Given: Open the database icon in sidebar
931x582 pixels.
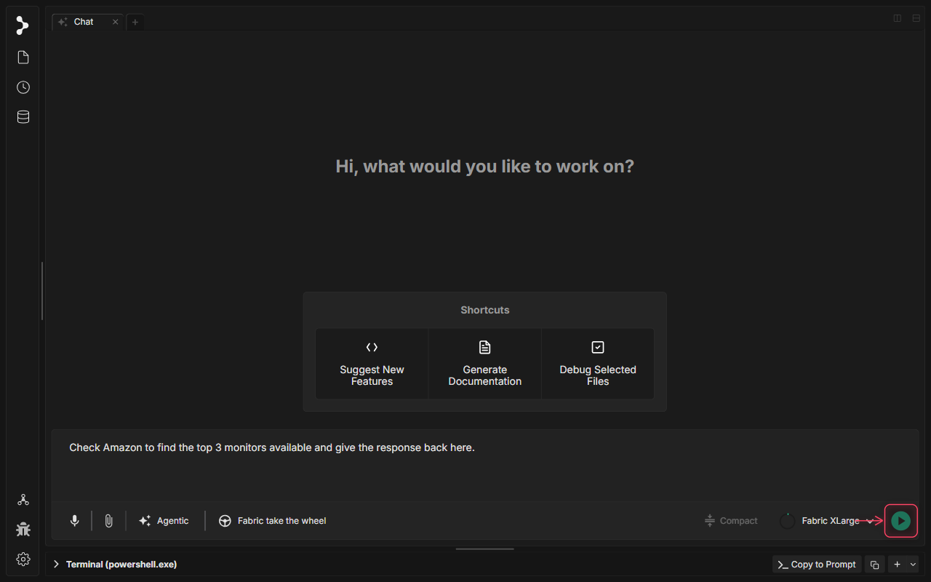Looking at the screenshot, I should (x=23, y=117).
